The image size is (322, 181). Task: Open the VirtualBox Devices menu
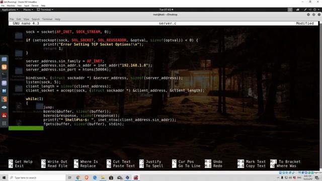pyautogui.click(x=35, y=6)
